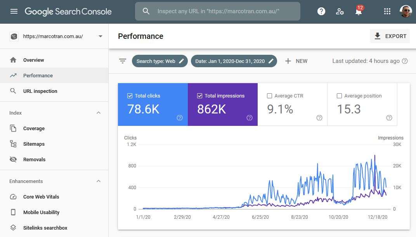This screenshot has height=237, width=416.
Task: Collapse the Enhancements section
Action: [x=99, y=181]
